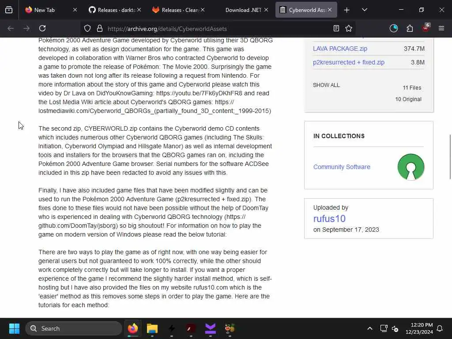Open the muted volume tray icon

(x=395, y=328)
